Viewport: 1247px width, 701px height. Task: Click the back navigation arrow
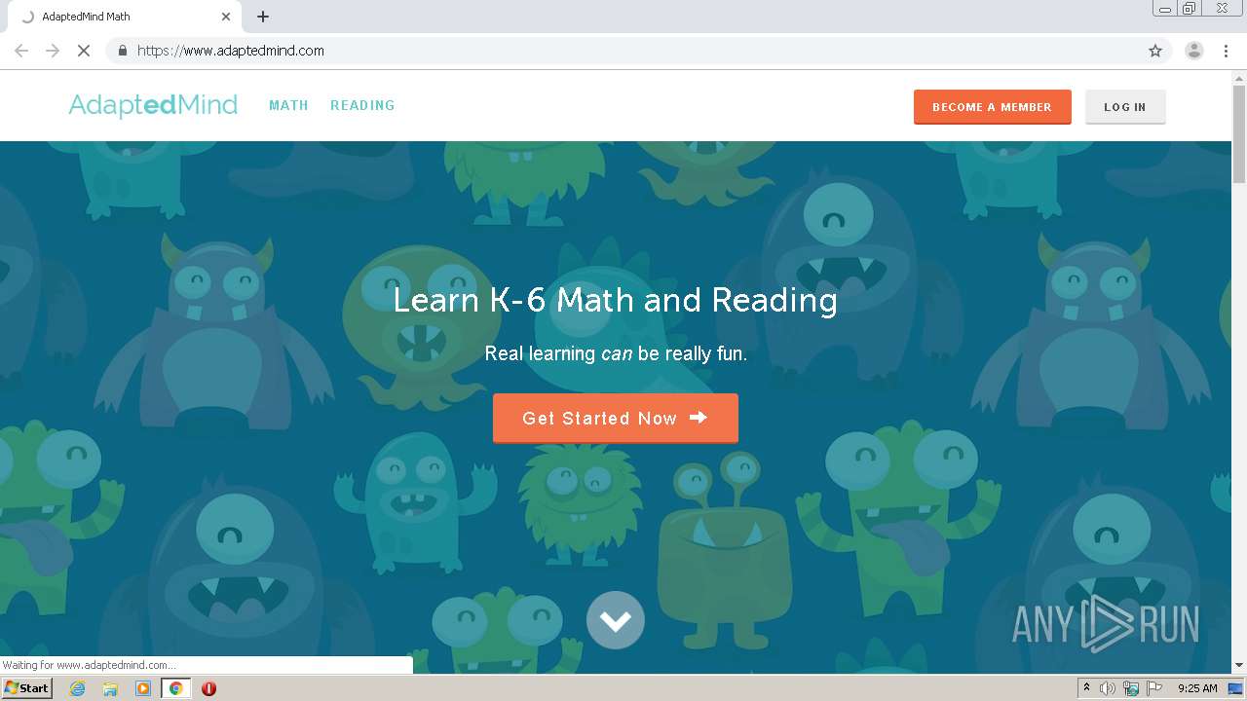pos(21,51)
